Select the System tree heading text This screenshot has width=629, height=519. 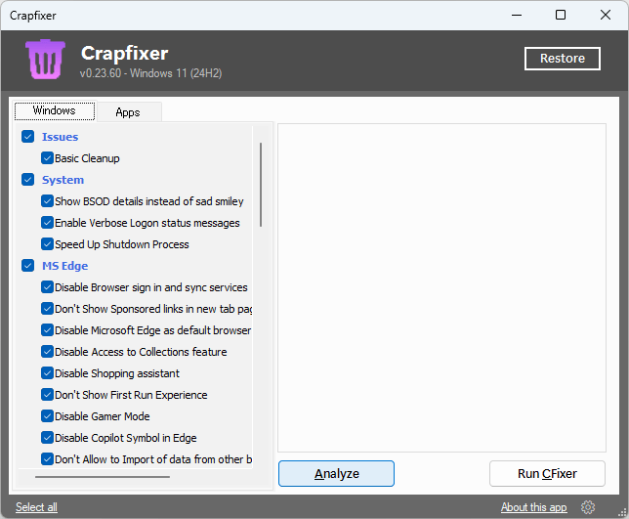click(x=63, y=180)
